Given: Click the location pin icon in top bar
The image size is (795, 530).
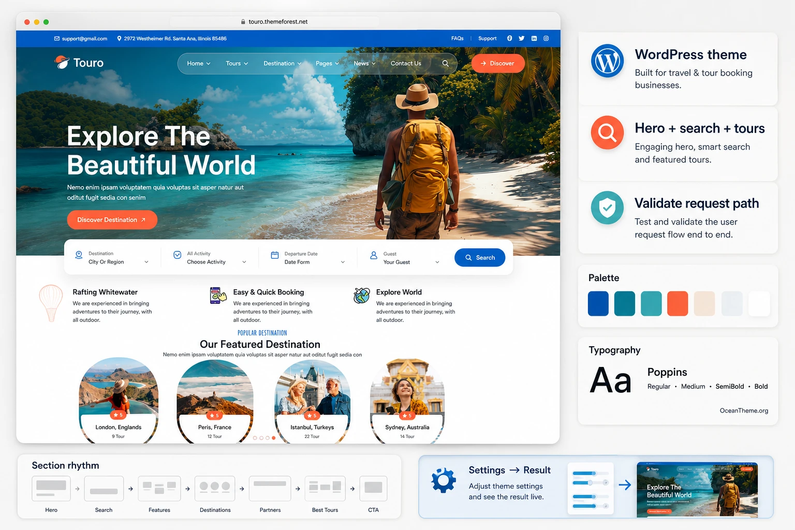Looking at the screenshot, I should click(120, 38).
